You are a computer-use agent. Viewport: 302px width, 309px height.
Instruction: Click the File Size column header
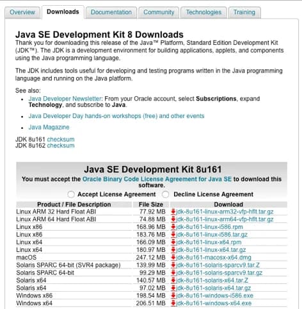tap(151, 205)
